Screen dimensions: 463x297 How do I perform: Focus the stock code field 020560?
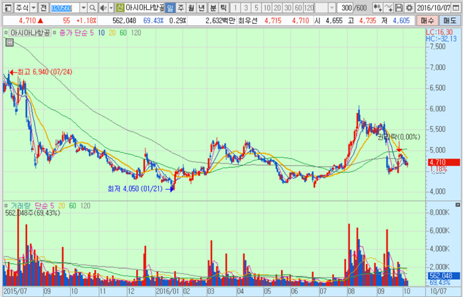point(65,8)
